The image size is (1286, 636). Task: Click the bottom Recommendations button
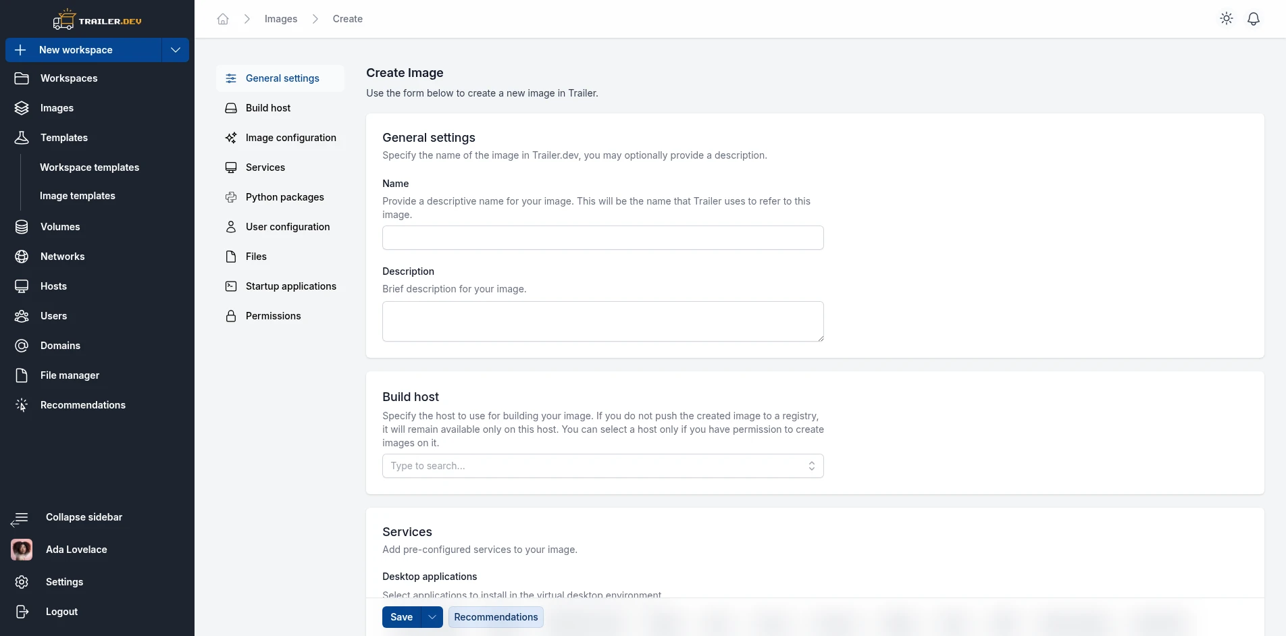pos(496,617)
